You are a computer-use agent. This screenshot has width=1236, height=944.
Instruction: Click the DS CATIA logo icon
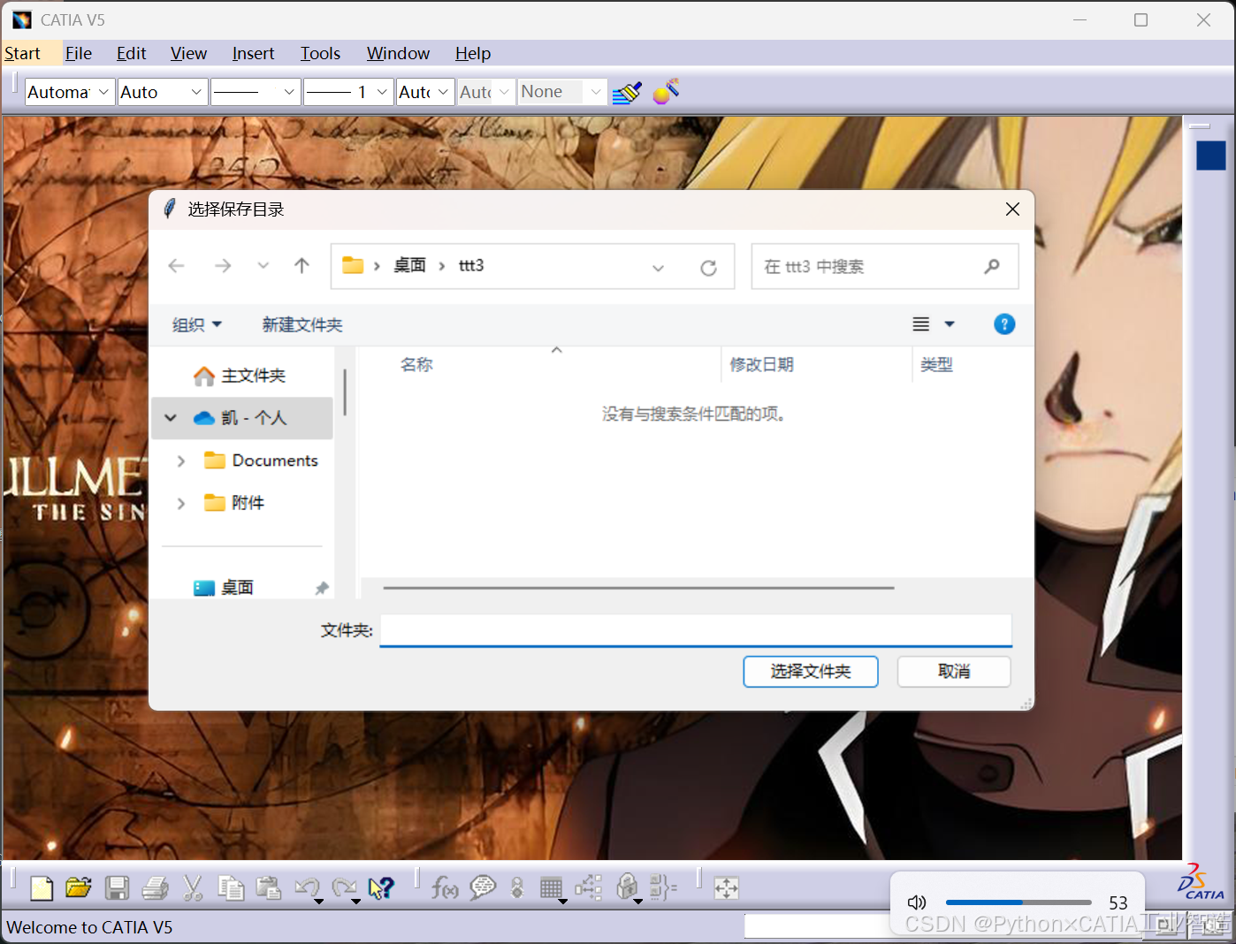[1201, 882]
